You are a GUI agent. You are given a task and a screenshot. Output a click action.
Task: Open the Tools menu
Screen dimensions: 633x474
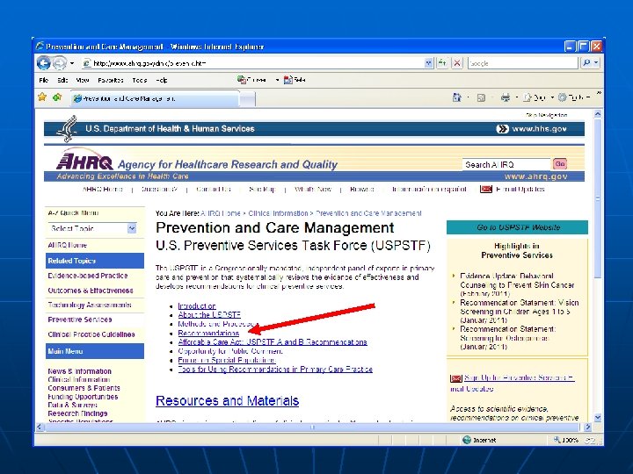pos(140,80)
